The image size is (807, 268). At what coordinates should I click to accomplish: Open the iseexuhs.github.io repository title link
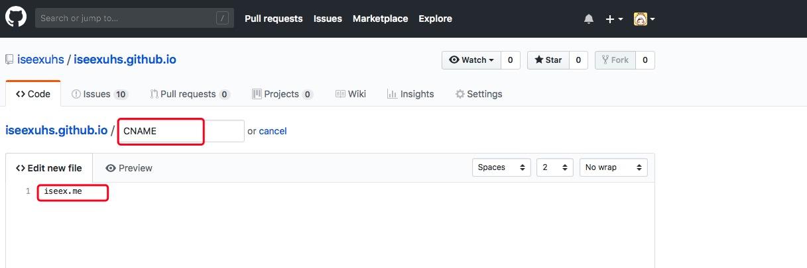[x=125, y=60]
